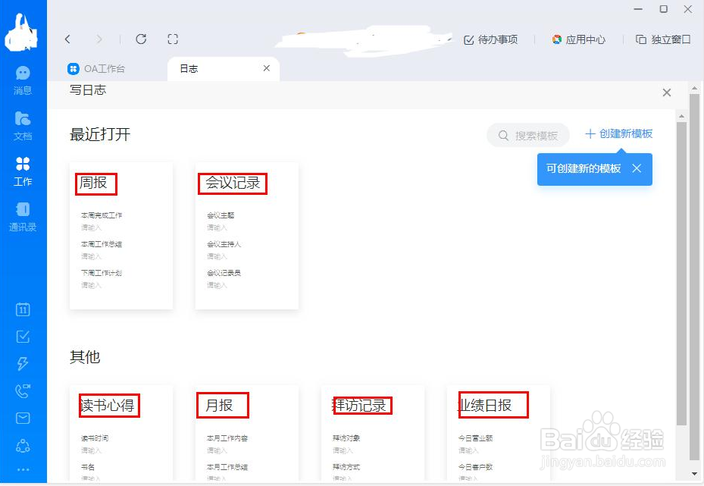The height and width of the screenshot is (486, 704).
Task: Open the 文档 documents panel
Action: pyautogui.click(x=22, y=124)
